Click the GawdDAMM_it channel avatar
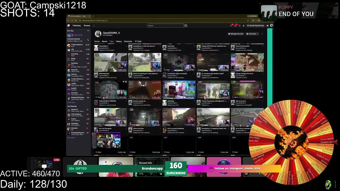Viewport: 340px width, 191px height. [98, 34]
